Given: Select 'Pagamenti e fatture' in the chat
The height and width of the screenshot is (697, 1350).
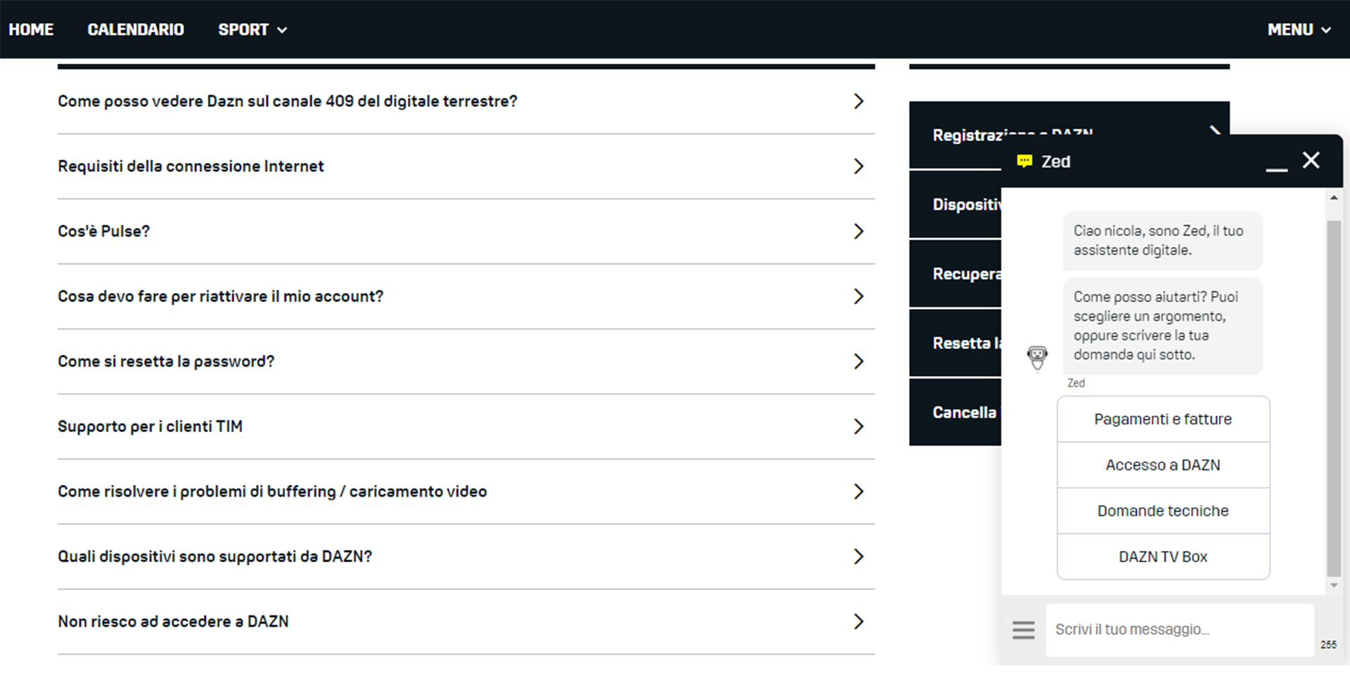Looking at the screenshot, I should (x=1162, y=419).
